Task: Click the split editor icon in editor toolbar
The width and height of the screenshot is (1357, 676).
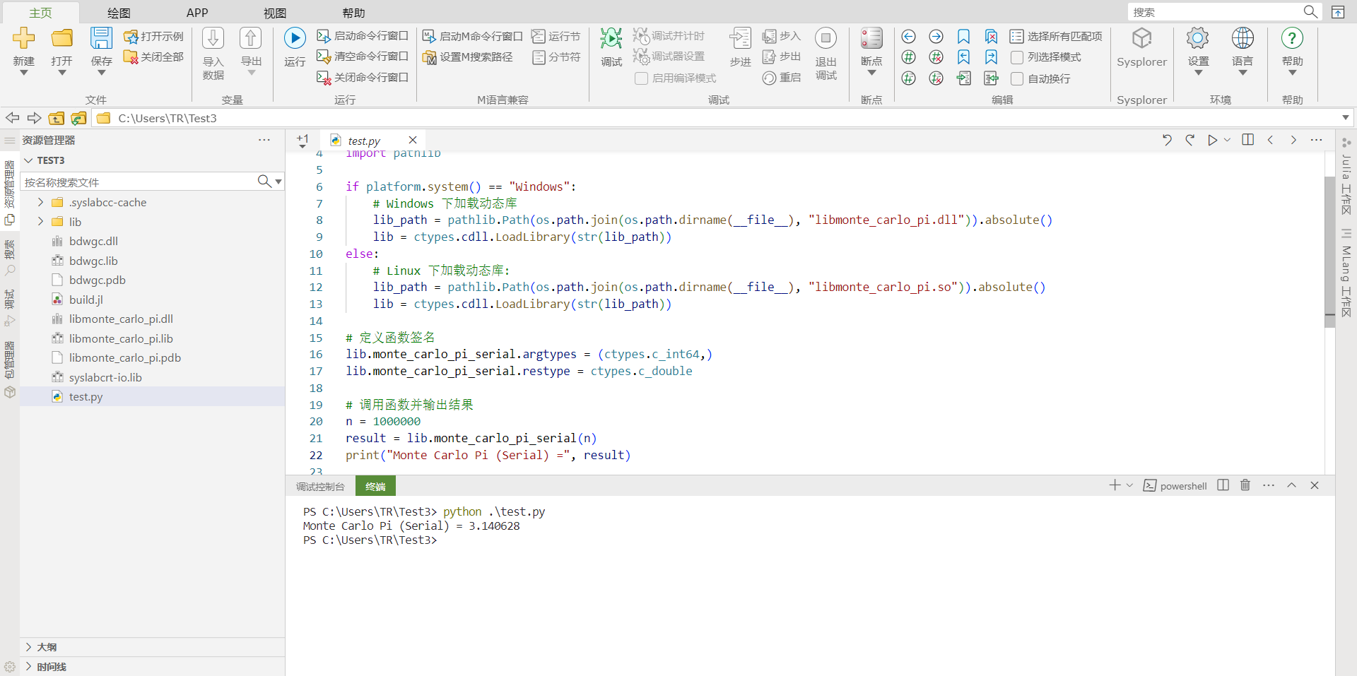Action: (1248, 140)
